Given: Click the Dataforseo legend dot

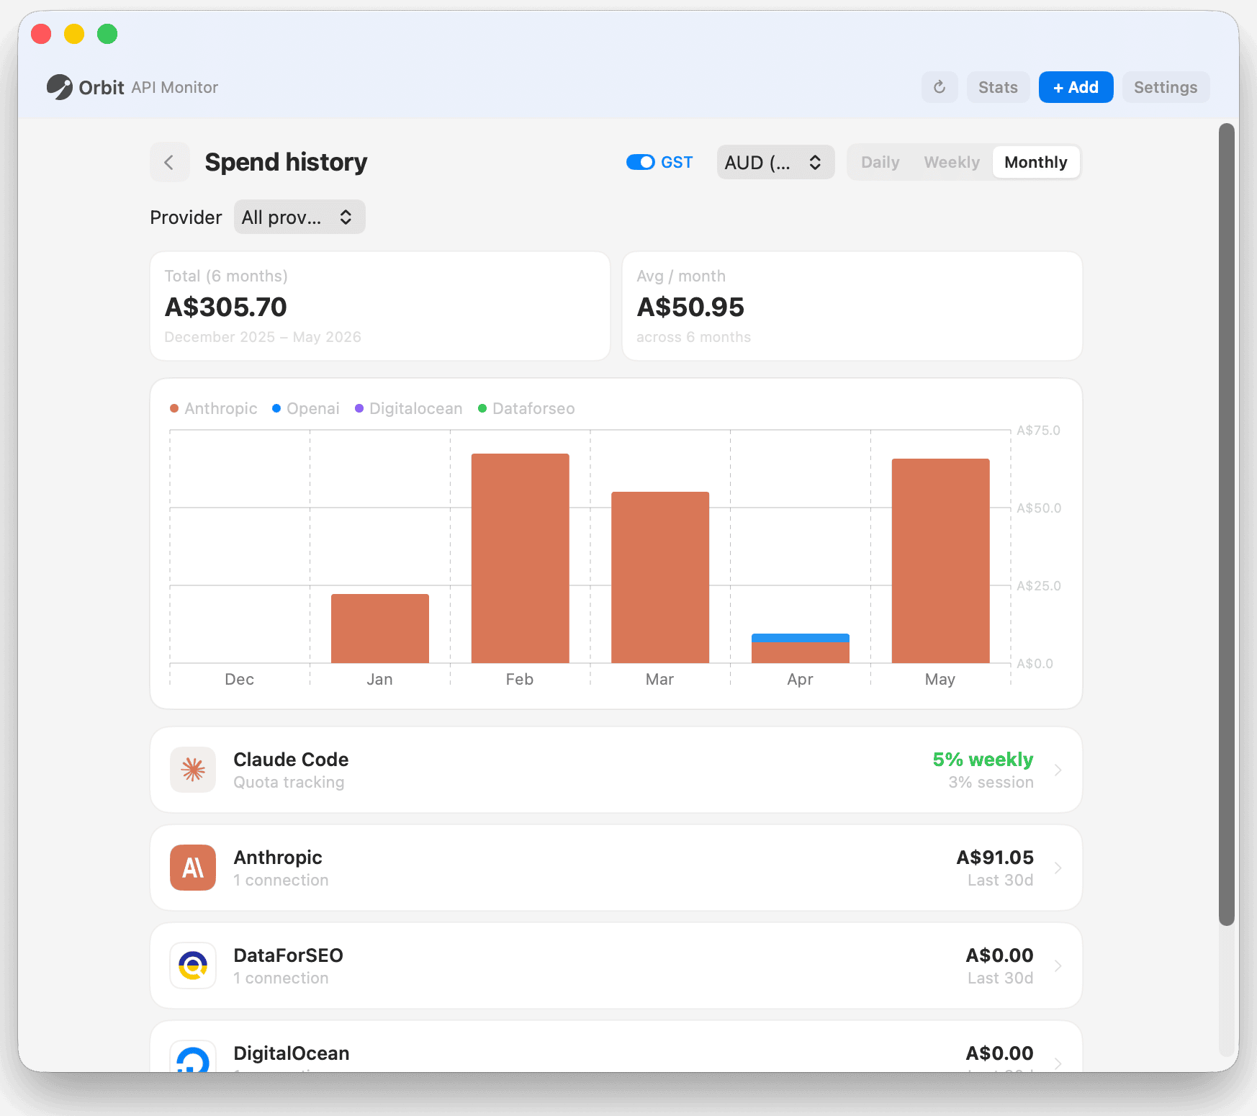Looking at the screenshot, I should (482, 408).
